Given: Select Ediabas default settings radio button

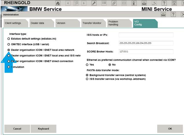Looking at the screenshot, I should pos(9,39).
